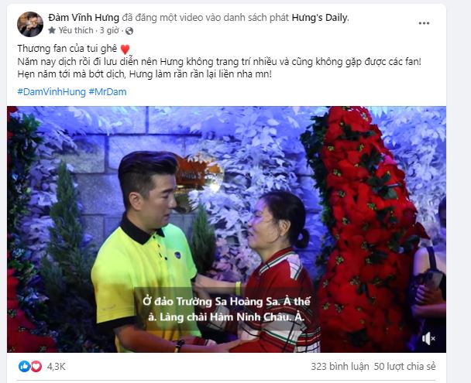This screenshot has width=471, height=383.
Task: Click the #DamVinhHung hashtag
Action: (x=52, y=92)
